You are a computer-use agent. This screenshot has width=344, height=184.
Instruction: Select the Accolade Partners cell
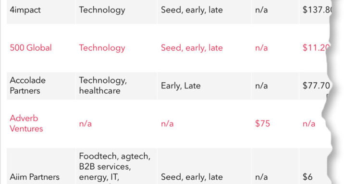coord(28,86)
